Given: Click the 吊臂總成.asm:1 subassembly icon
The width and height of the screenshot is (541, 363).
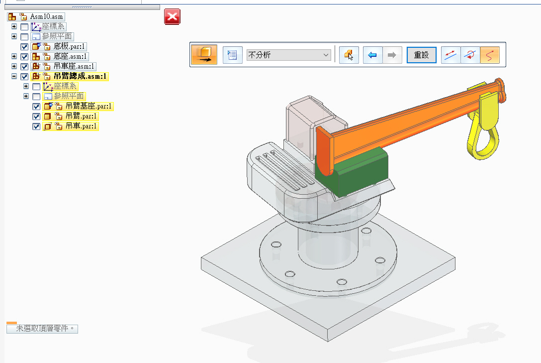Looking at the screenshot, I should pos(36,76).
